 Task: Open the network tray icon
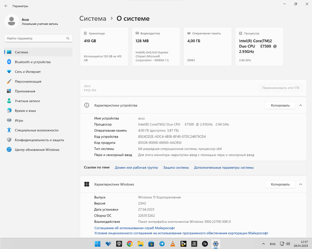click(x=282, y=244)
